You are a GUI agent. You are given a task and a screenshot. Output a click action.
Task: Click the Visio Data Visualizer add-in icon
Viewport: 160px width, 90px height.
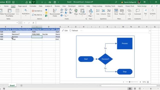pyautogui.click(x=46, y=10)
